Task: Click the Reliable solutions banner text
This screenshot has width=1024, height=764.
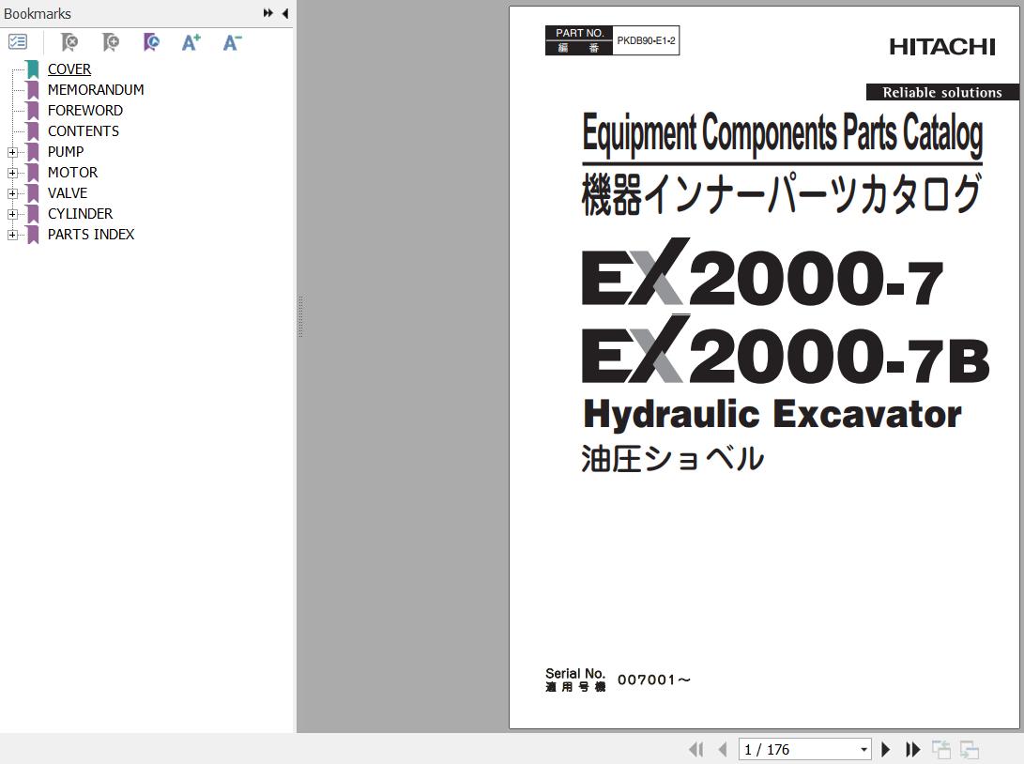Action: [942, 92]
